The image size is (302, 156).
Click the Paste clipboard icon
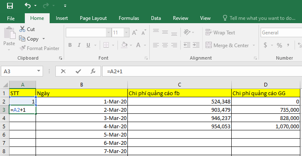[x=10, y=33]
